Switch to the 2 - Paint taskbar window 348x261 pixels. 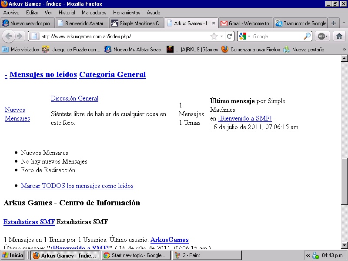pyautogui.click(x=207, y=255)
